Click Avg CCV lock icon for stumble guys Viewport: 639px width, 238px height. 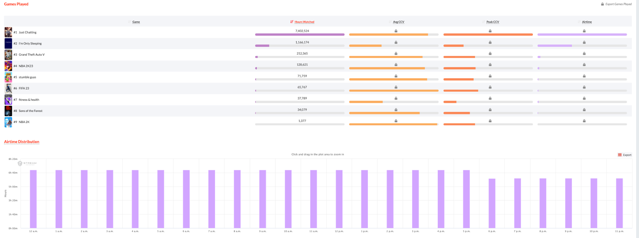pyautogui.click(x=396, y=76)
